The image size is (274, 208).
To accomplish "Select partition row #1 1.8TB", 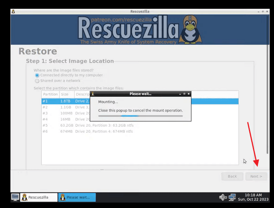I will pos(140,101).
